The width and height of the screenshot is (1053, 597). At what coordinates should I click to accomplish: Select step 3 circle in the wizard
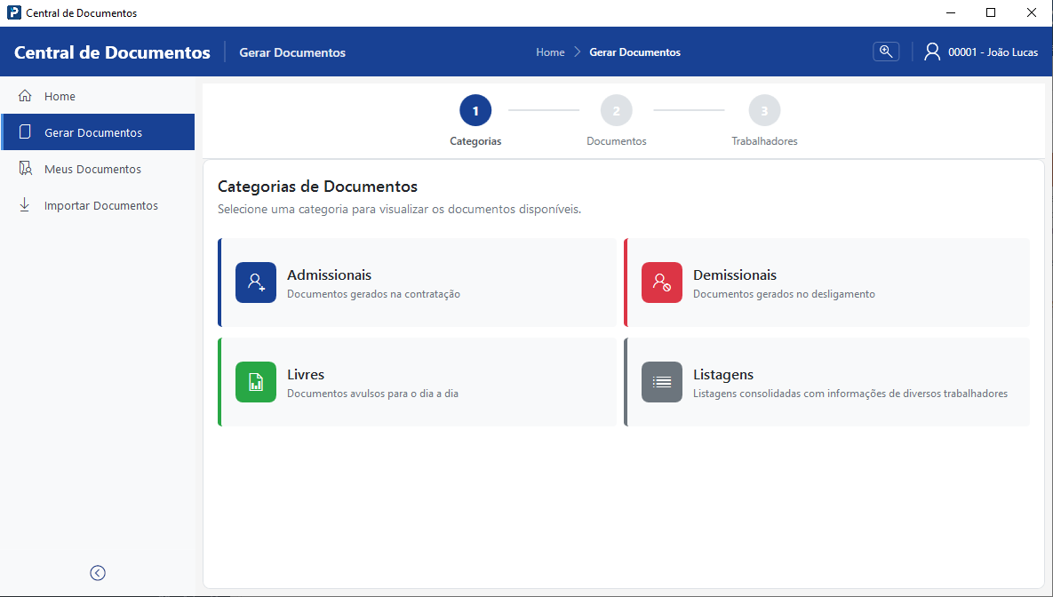point(764,111)
